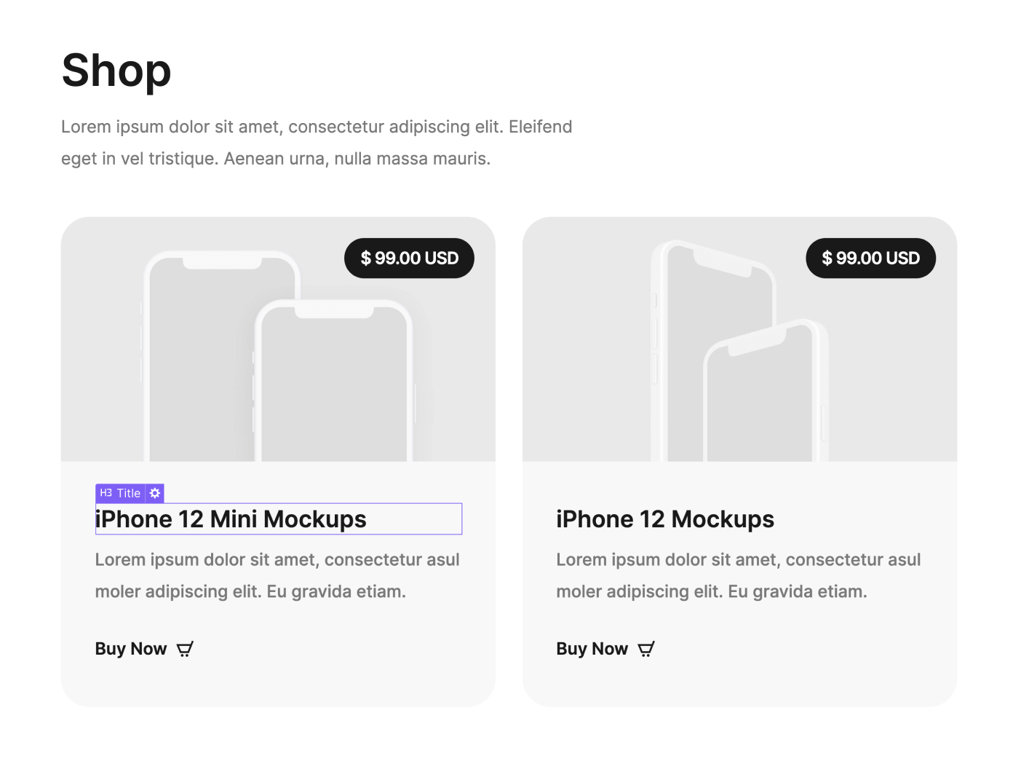Select the 'iPhone 12 Mockups' heading text
1021x769 pixels.
coord(665,518)
